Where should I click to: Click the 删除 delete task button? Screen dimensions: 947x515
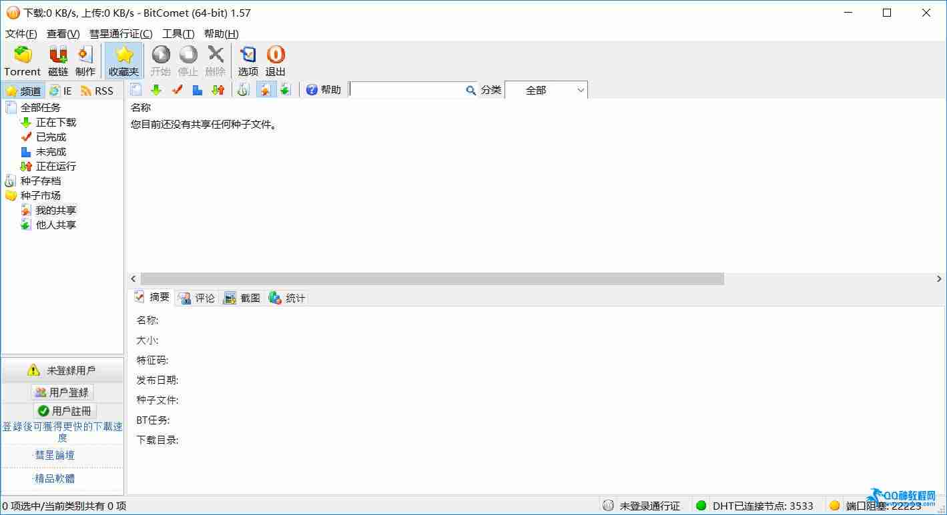[216, 61]
